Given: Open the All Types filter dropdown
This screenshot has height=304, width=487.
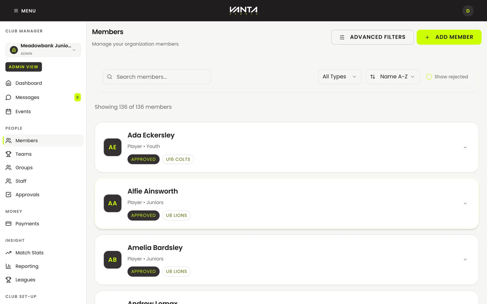Looking at the screenshot, I should 340,77.
